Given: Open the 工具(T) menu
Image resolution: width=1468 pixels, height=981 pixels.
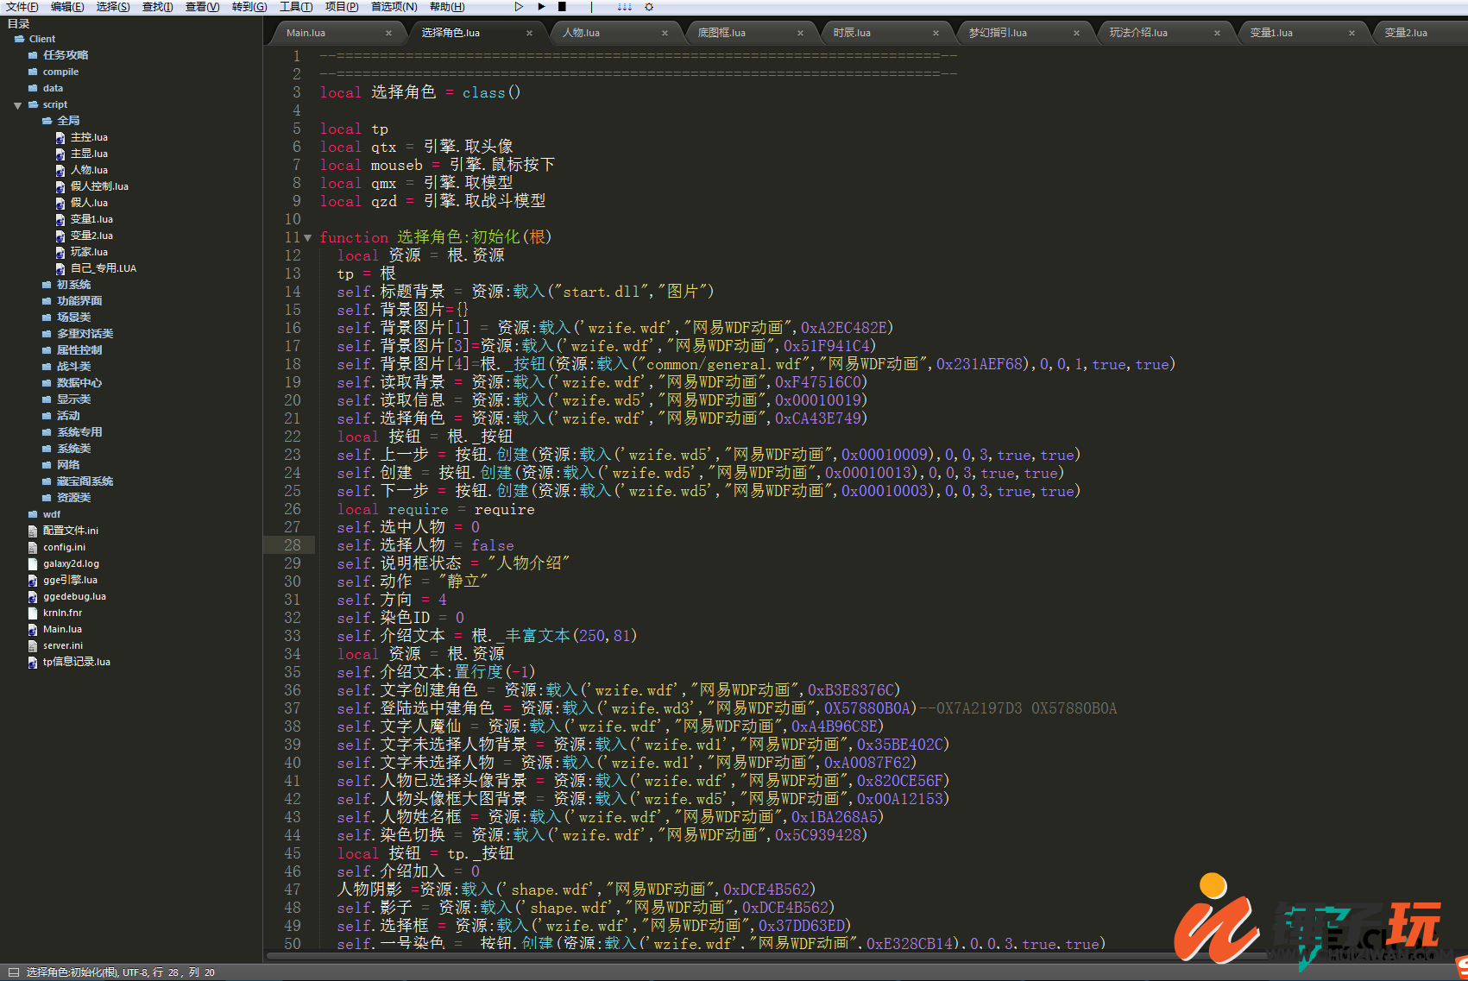Looking at the screenshot, I should (x=295, y=7).
